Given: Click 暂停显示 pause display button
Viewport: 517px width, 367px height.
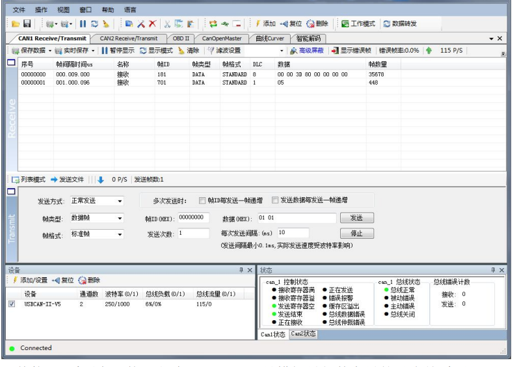Looking at the screenshot, I should pyautogui.click(x=118, y=51).
